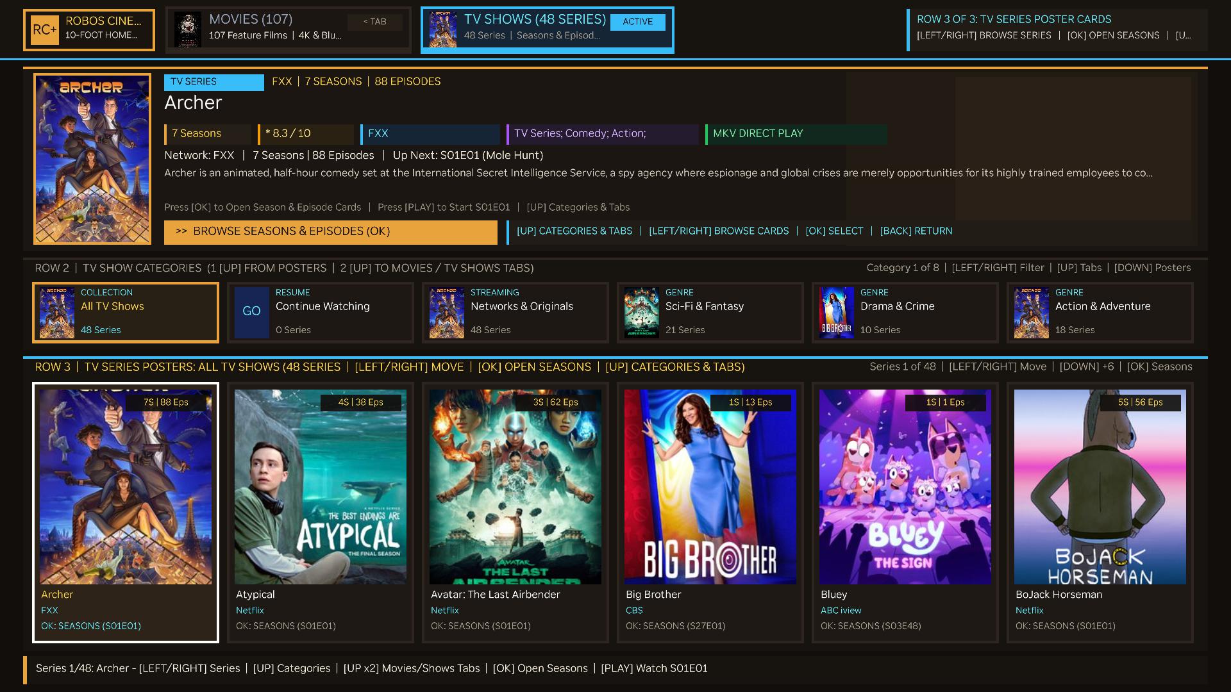Image resolution: width=1231 pixels, height=692 pixels.
Task: Click the 1S | 13 Eps badge
Action: point(751,402)
